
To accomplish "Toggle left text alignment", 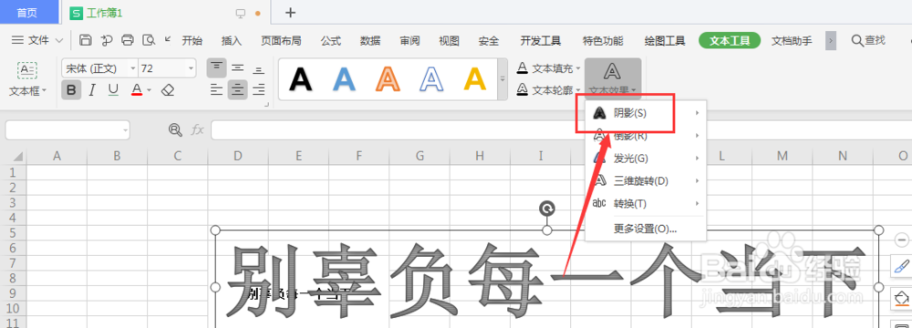I will pyautogui.click(x=217, y=89).
